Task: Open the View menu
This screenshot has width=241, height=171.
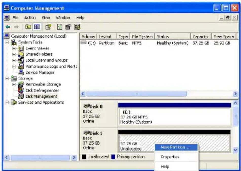Action: pyautogui.click(x=46, y=18)
